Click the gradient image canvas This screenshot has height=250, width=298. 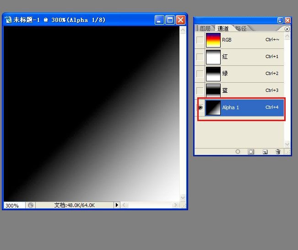point(92,114)
